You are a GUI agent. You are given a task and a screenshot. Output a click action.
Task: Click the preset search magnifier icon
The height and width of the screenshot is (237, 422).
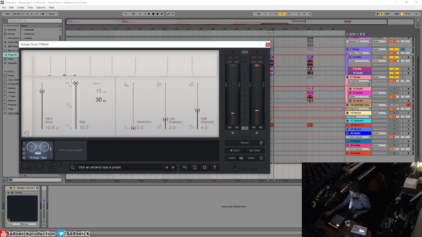pyautogui.click(x=73, y=167)
